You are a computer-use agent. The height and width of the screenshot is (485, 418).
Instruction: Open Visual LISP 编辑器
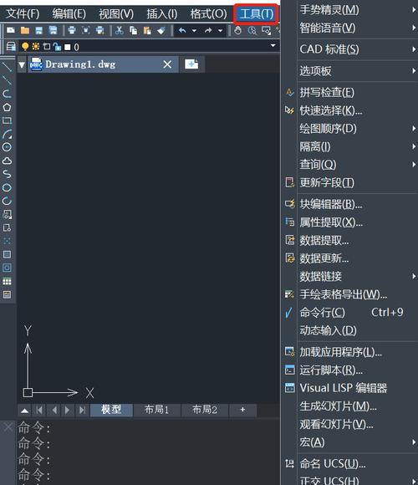click(x=350, y=388)
